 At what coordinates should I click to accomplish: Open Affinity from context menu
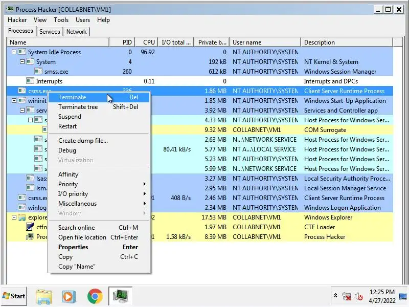point(99,174)
